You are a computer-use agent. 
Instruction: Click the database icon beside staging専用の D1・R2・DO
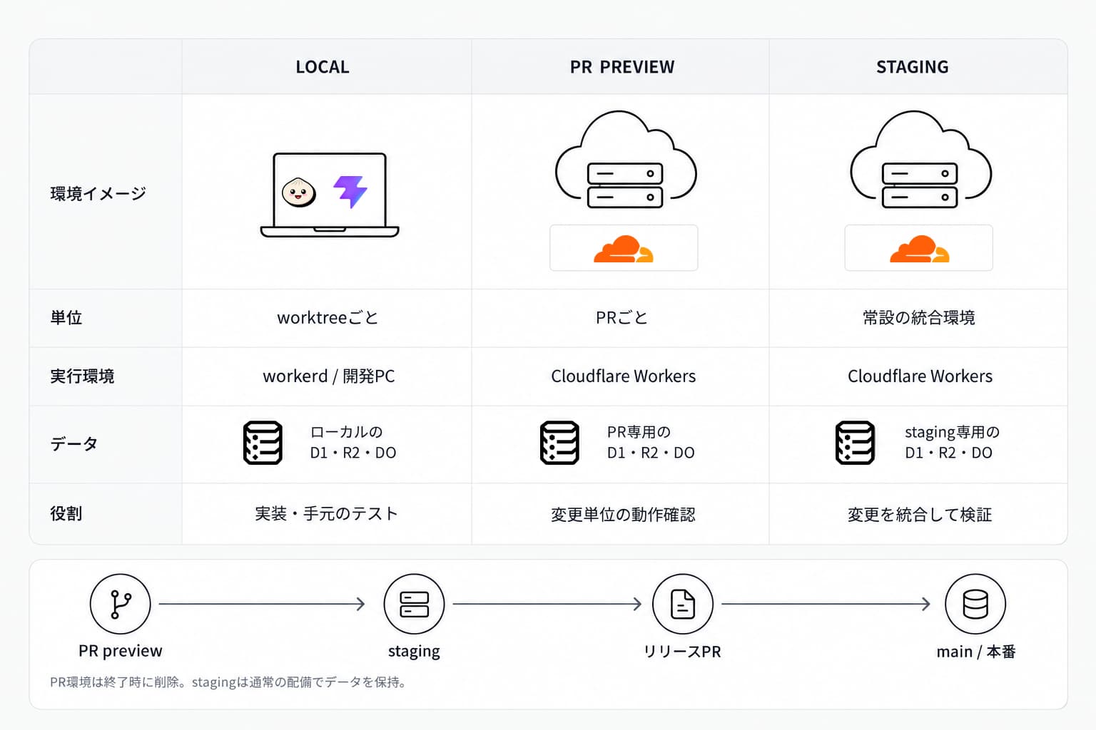(x=855, y=443)
